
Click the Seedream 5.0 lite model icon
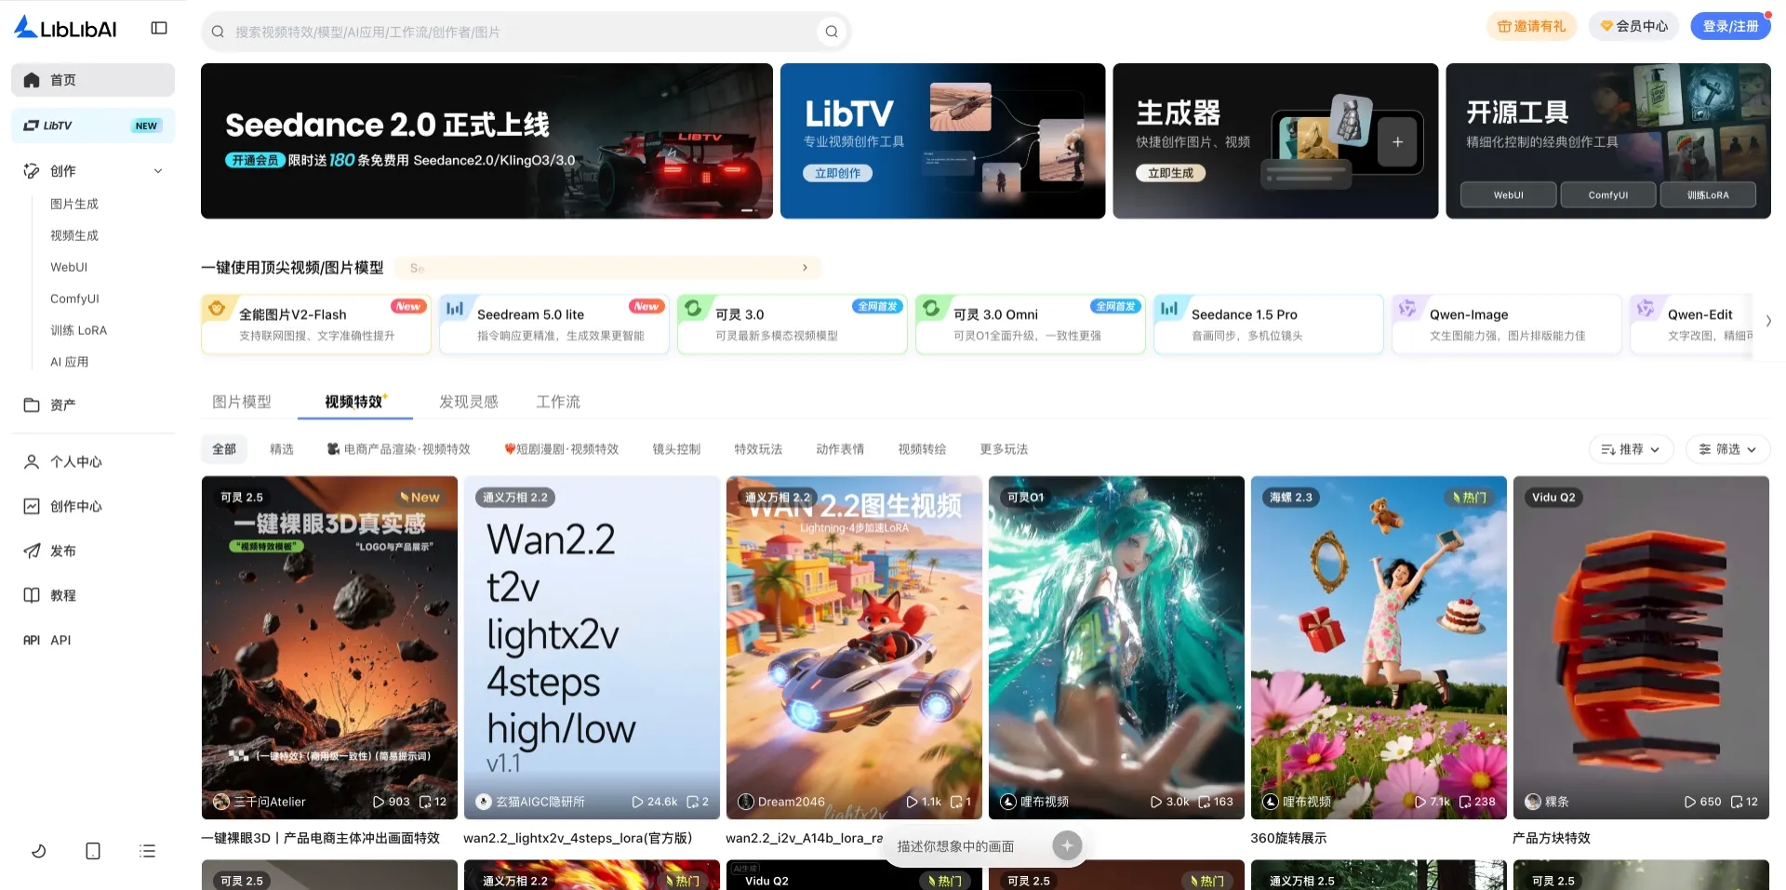pos(455,308)
